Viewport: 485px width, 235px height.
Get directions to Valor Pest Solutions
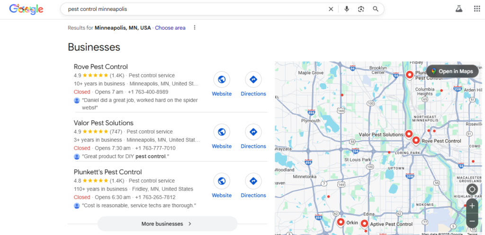(253, 132)
